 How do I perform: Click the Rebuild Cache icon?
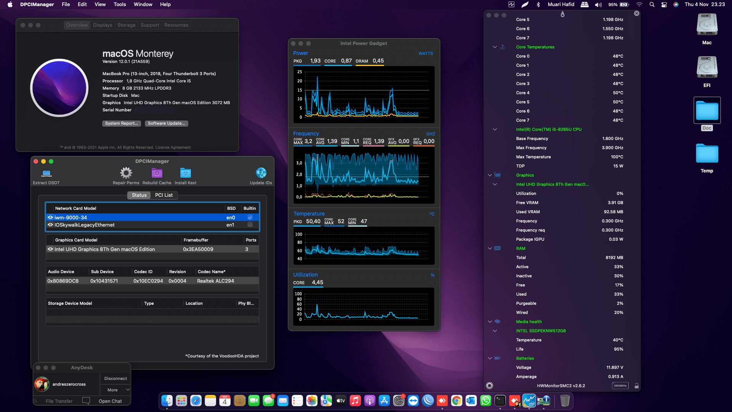(157, 173)
